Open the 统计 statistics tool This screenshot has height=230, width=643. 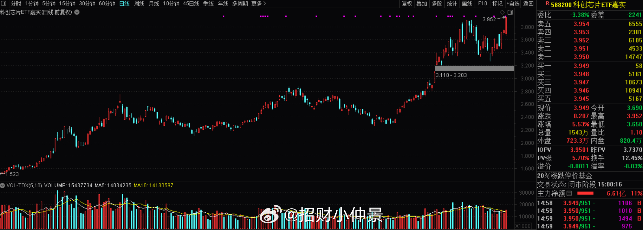[452, 3]
